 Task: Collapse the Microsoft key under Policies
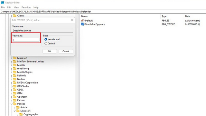tap(14, 111)
